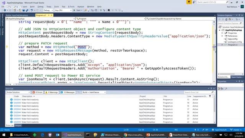
Task: Open the AppOnlySetupApp project navigation dropdown
Action: point(40,19)
